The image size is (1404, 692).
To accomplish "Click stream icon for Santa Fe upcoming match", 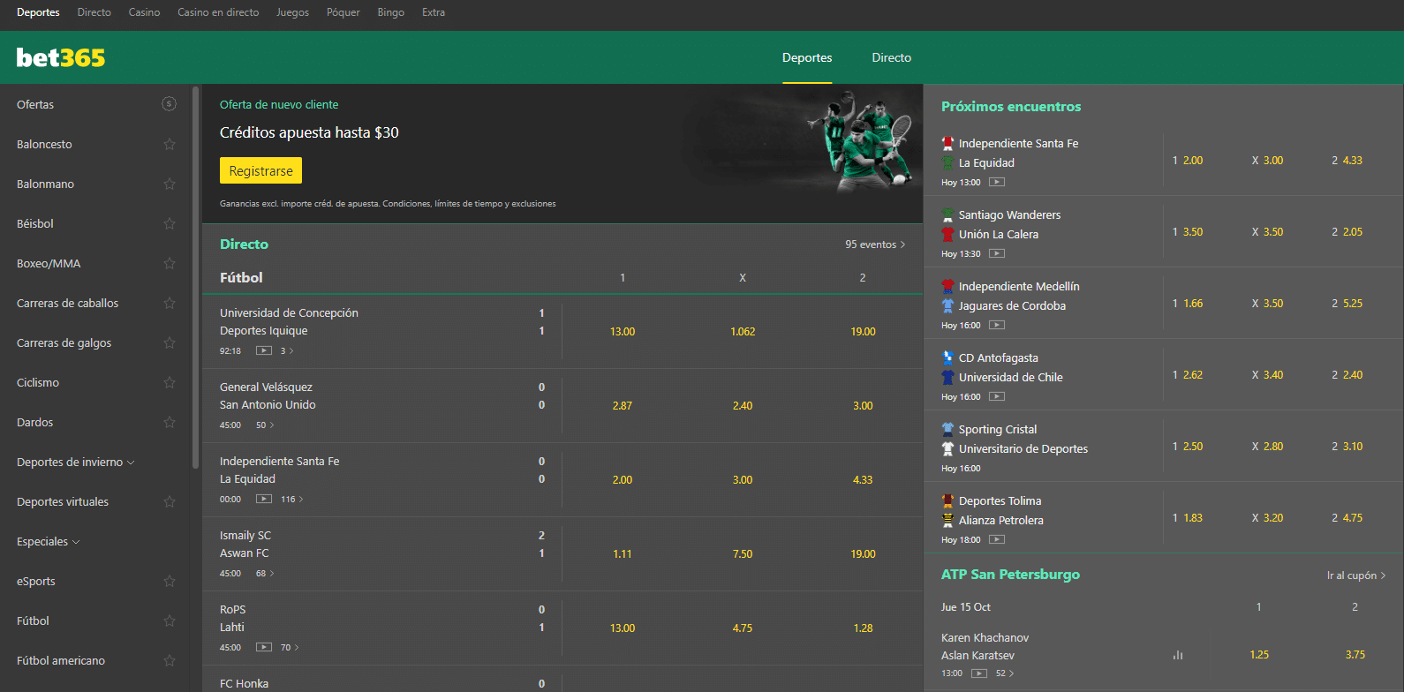I will [997, 182].
